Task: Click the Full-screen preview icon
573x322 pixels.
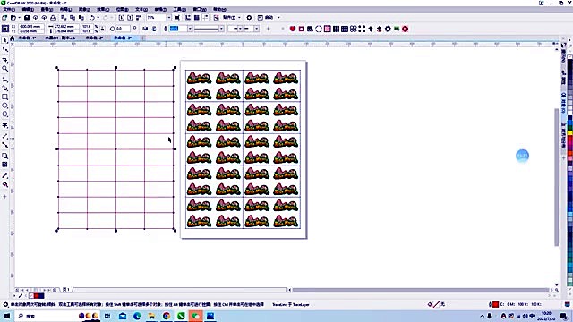Action: 177,18
